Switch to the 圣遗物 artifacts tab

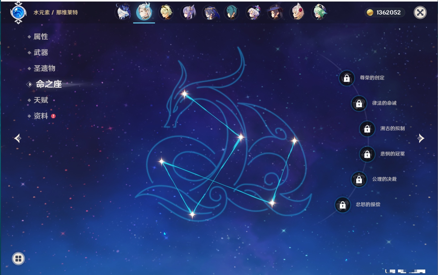44,68
